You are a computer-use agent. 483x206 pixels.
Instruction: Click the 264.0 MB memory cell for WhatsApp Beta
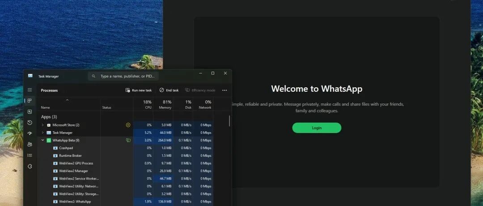tap(163, 140)
